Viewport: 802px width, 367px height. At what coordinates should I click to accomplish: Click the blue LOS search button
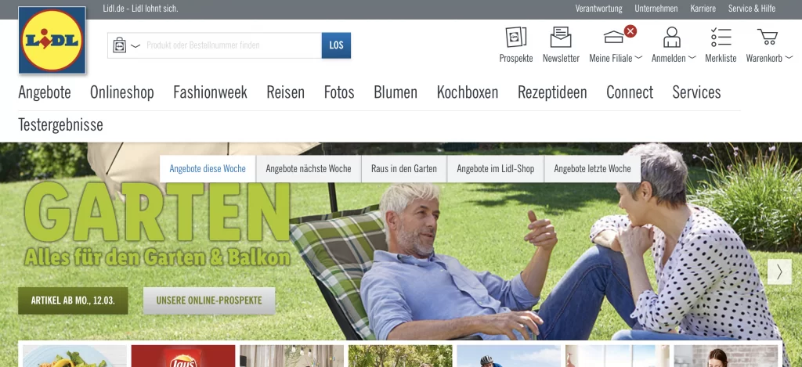tap(336, 45)
